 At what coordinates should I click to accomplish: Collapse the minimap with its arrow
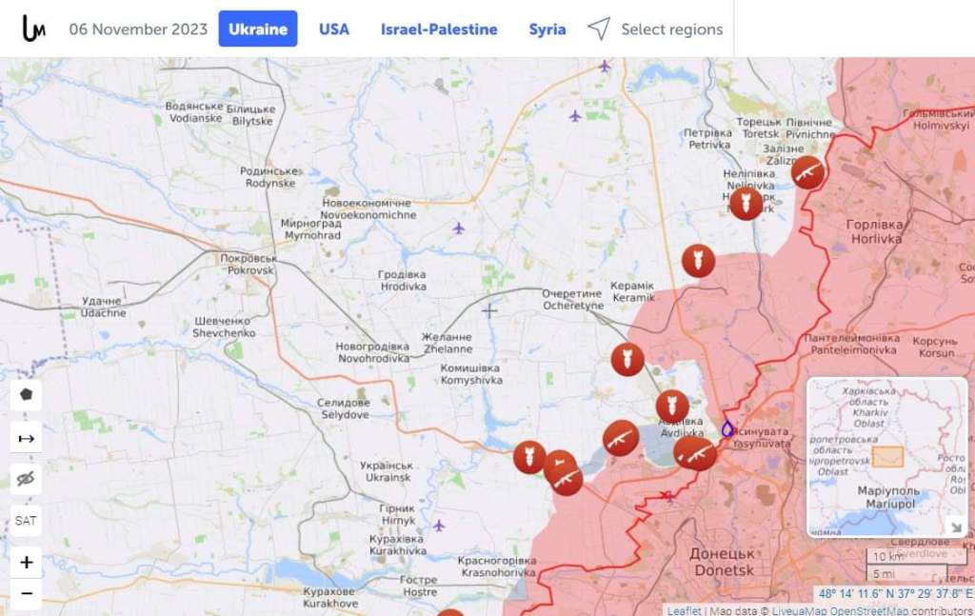click(956, 527)
